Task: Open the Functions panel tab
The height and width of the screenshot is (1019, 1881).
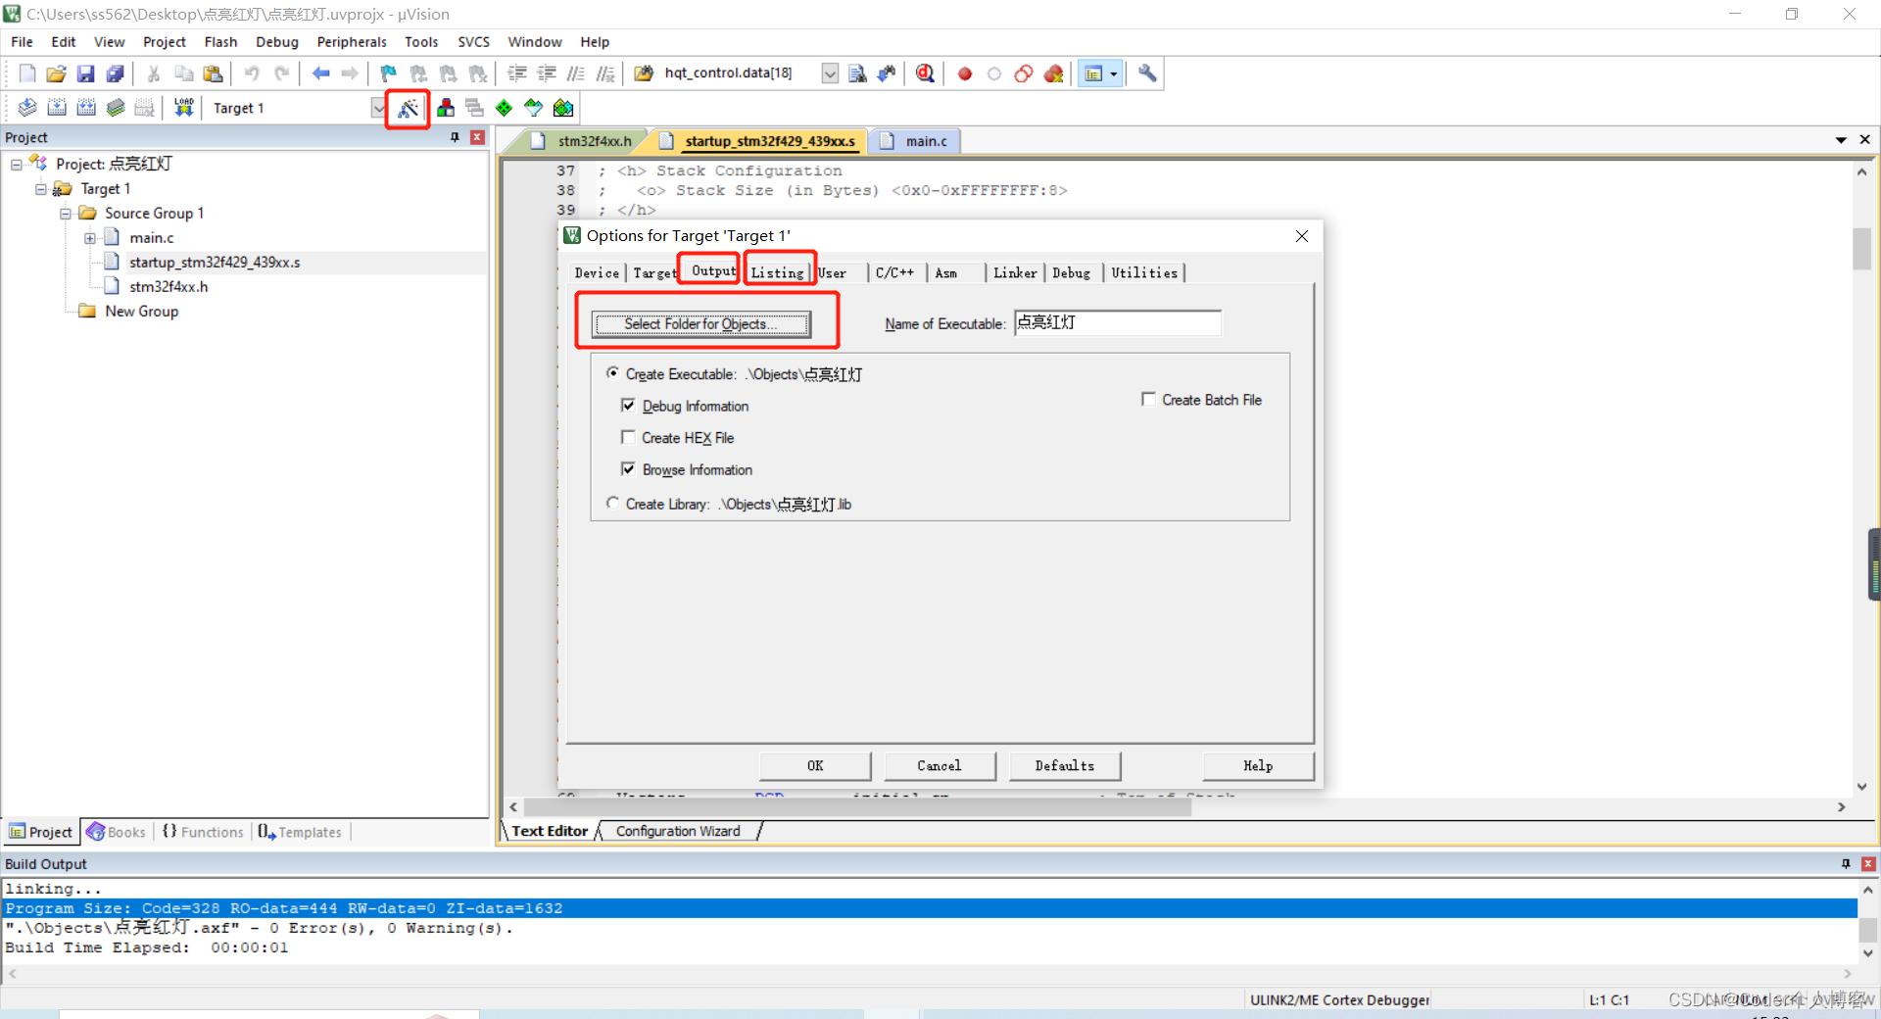Action: pyautogui.click(x=203, y=832)
